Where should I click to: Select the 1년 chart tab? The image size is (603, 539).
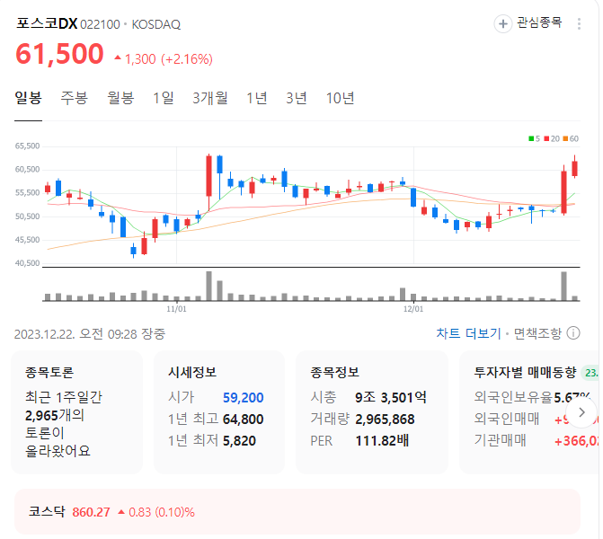pyautogui.click(x=256, y=98)
